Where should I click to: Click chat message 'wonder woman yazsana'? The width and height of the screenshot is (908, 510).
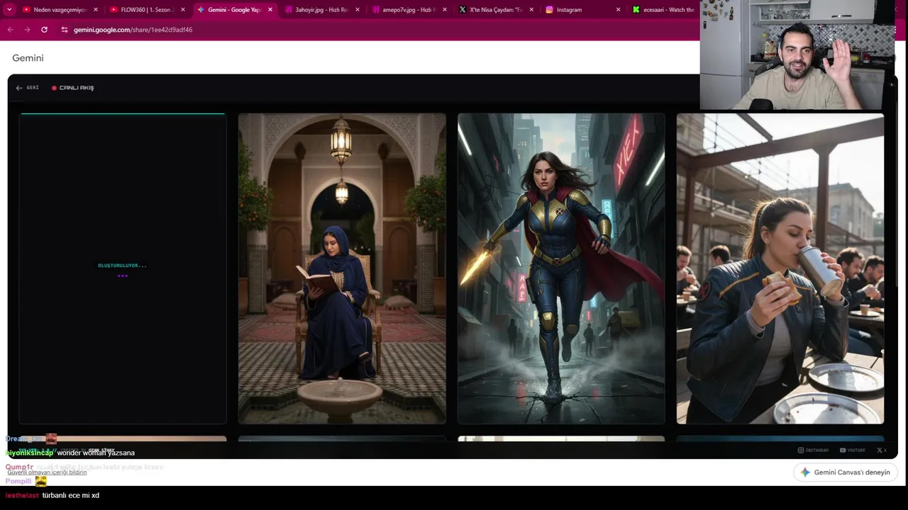pyautogui.click(x=96, y=453)
